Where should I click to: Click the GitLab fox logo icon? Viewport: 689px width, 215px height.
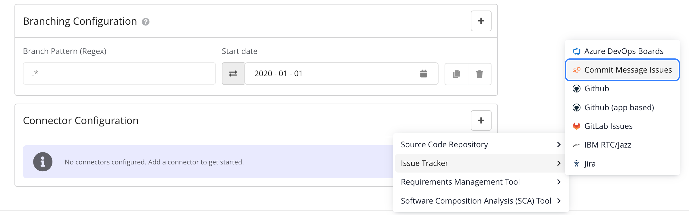pos(577,126)
